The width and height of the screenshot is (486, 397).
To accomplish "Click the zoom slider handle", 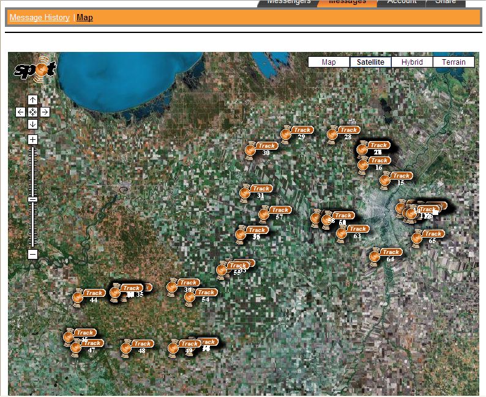I will tap(32, 200).
